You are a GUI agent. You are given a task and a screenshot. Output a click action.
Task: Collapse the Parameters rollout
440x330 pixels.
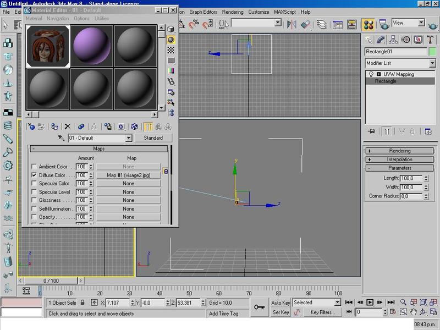tap(399, 168)
